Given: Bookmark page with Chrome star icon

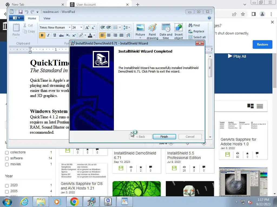Looking at the screenshot, I should tap(243, 14).
